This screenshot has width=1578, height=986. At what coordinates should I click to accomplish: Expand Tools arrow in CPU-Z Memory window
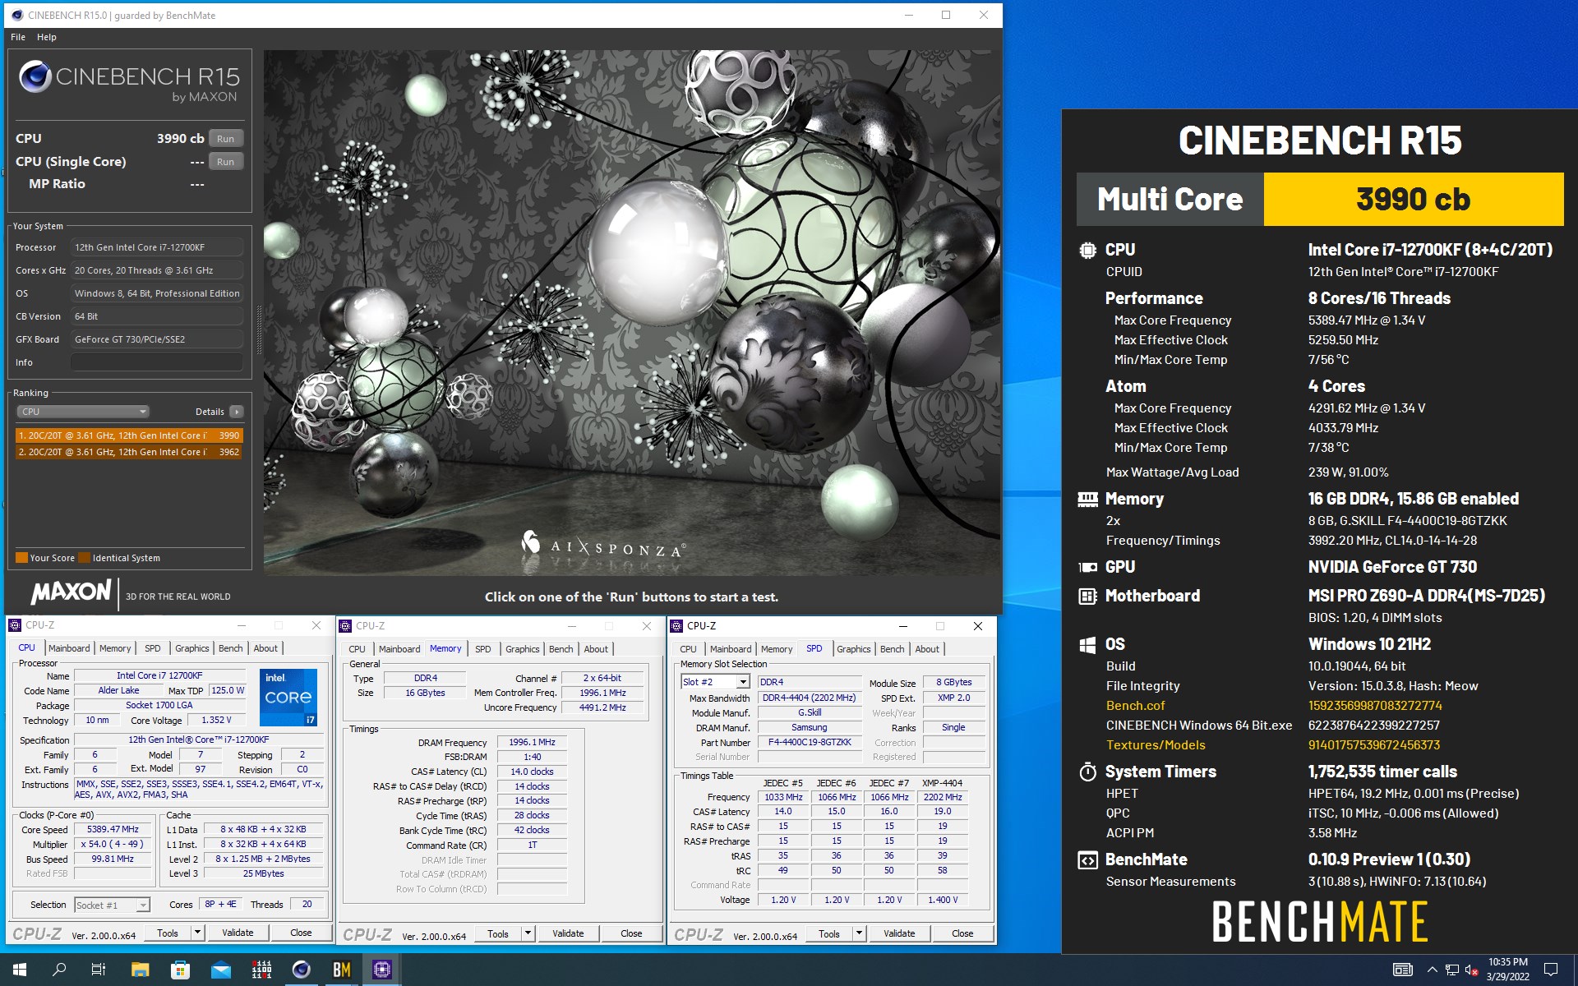[x=528, y=933]
